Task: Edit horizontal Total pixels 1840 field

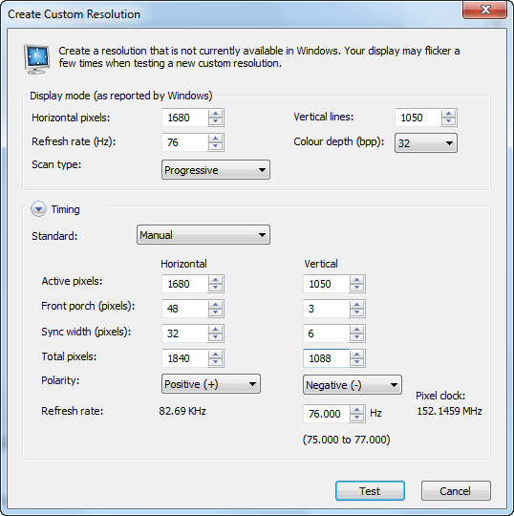Action: pyautogui.click(x=185, y=358)
